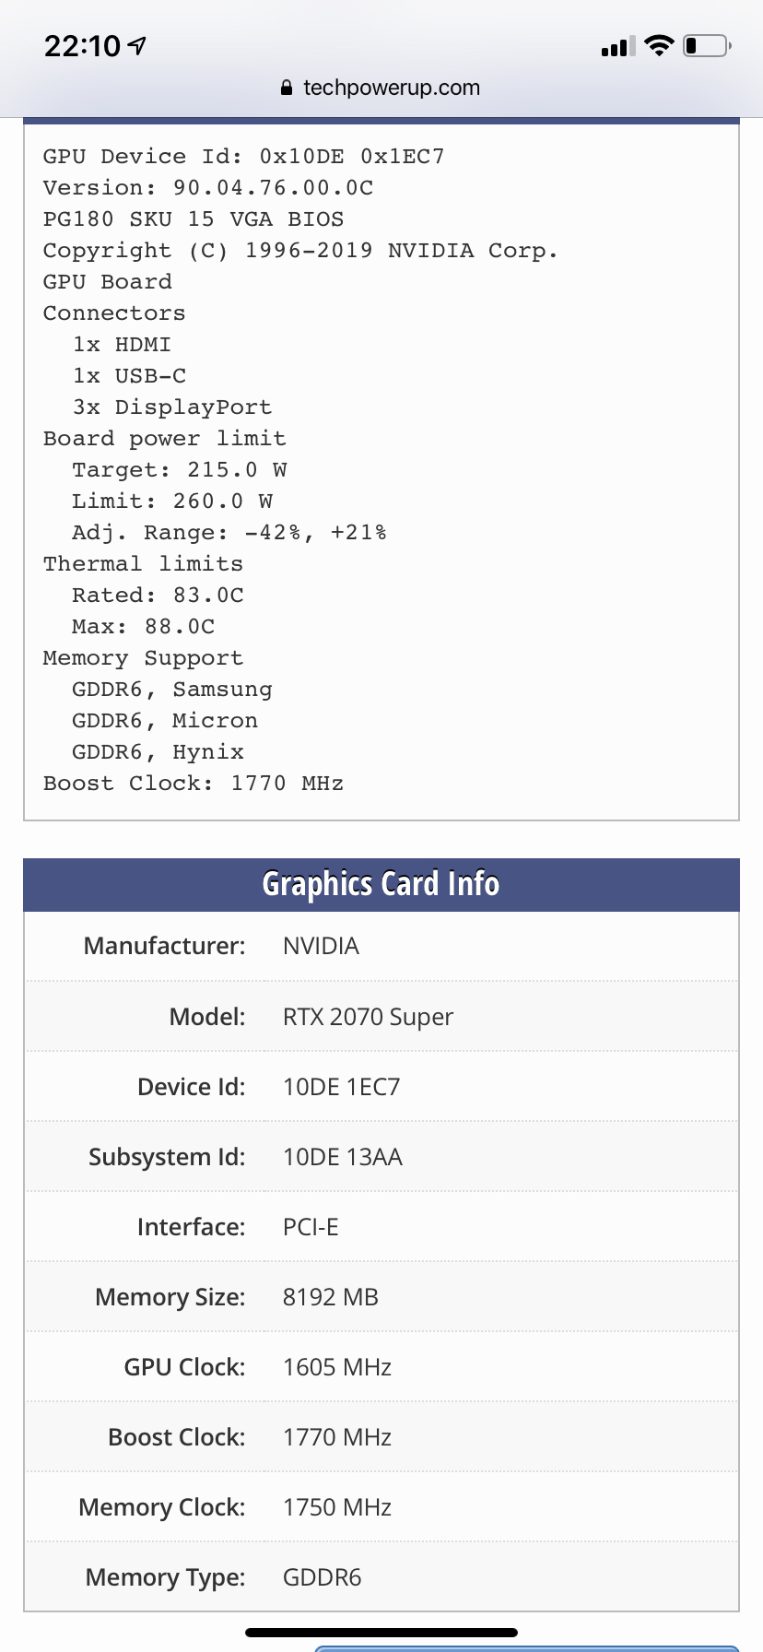Tap the location arrow beside the clock
The width and height of the screenshot is (763, 1652).
tap(138, 45)
